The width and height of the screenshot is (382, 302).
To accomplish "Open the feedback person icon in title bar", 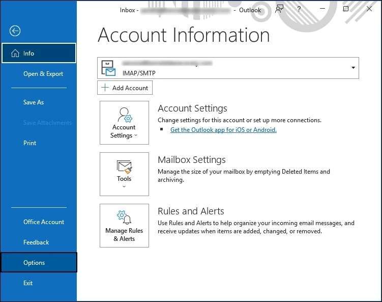I will (279, 9).
